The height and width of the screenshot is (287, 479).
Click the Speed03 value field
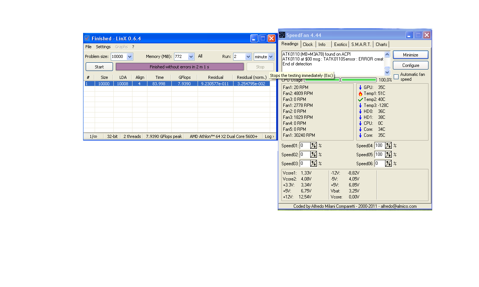(305, 163)
